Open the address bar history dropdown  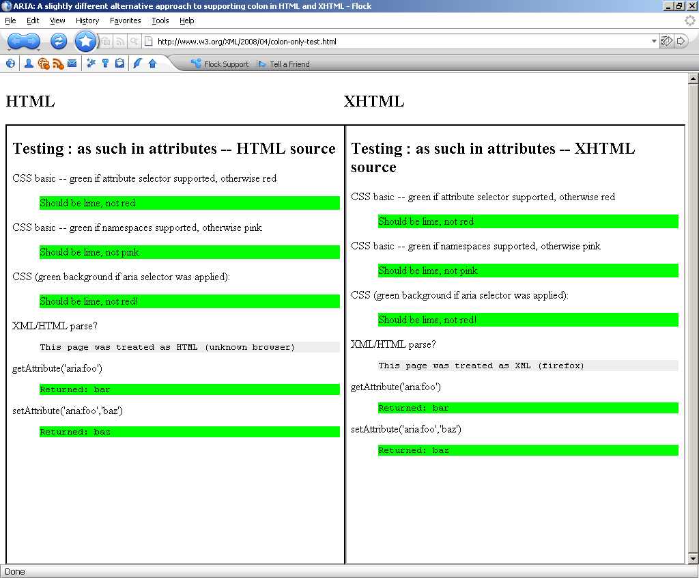pos(654,42)
